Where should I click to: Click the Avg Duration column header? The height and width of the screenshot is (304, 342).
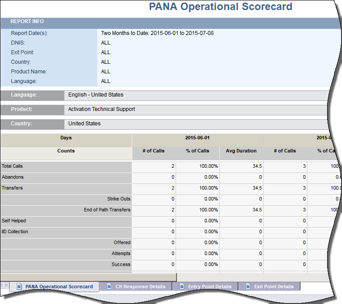241,151
